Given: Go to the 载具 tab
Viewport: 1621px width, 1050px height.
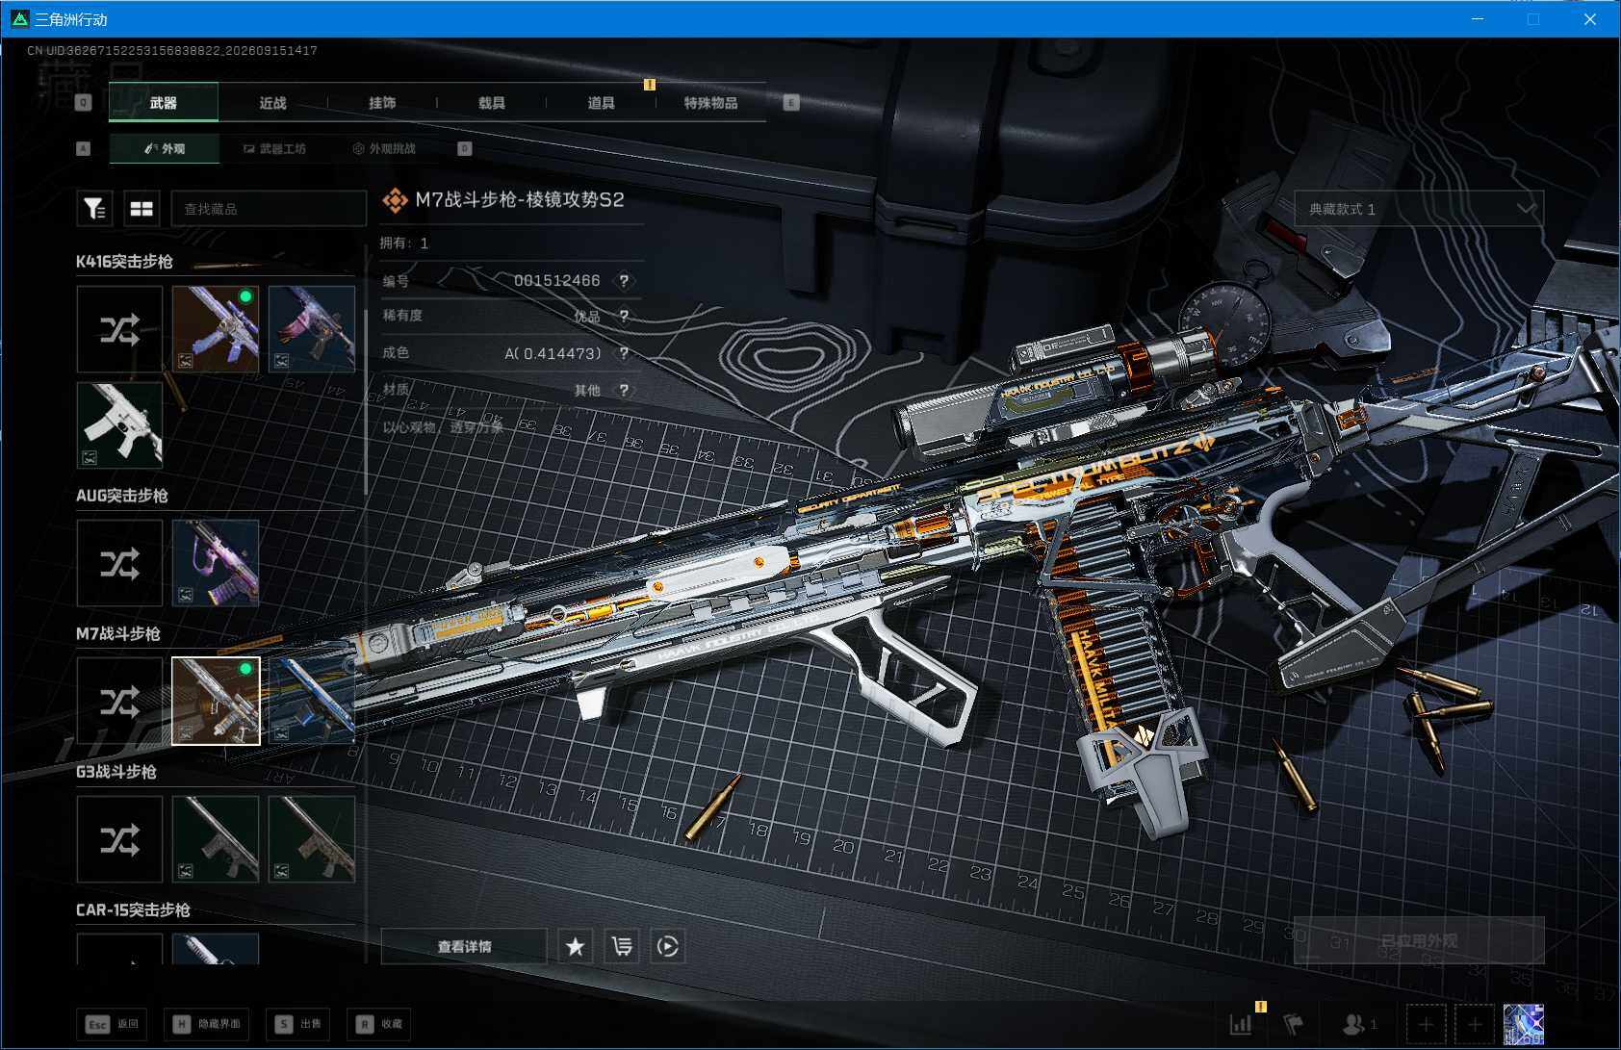Looking at the screenshot, I should click(491, 103).
